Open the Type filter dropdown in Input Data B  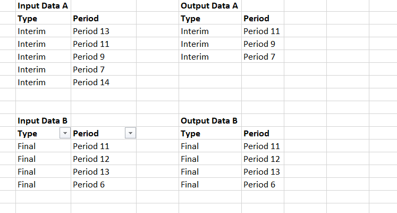tap(65, 134)
